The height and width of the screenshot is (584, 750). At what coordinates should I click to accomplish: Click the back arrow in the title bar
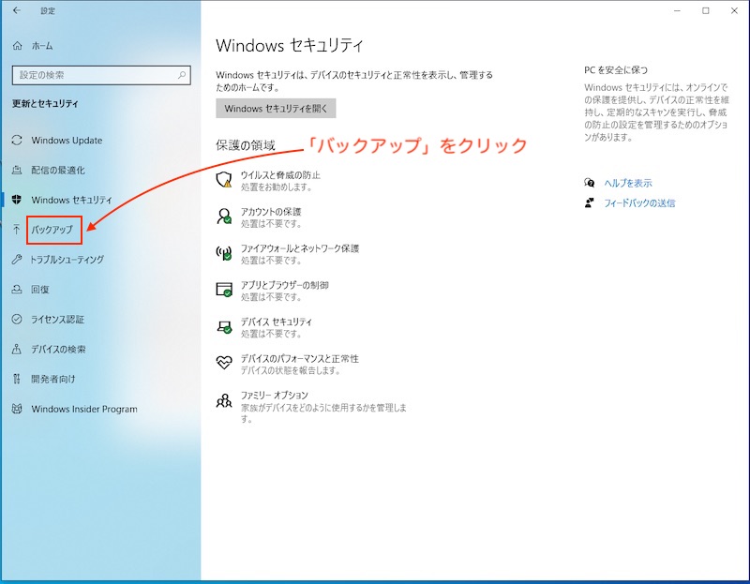click(x=17, y=10)
